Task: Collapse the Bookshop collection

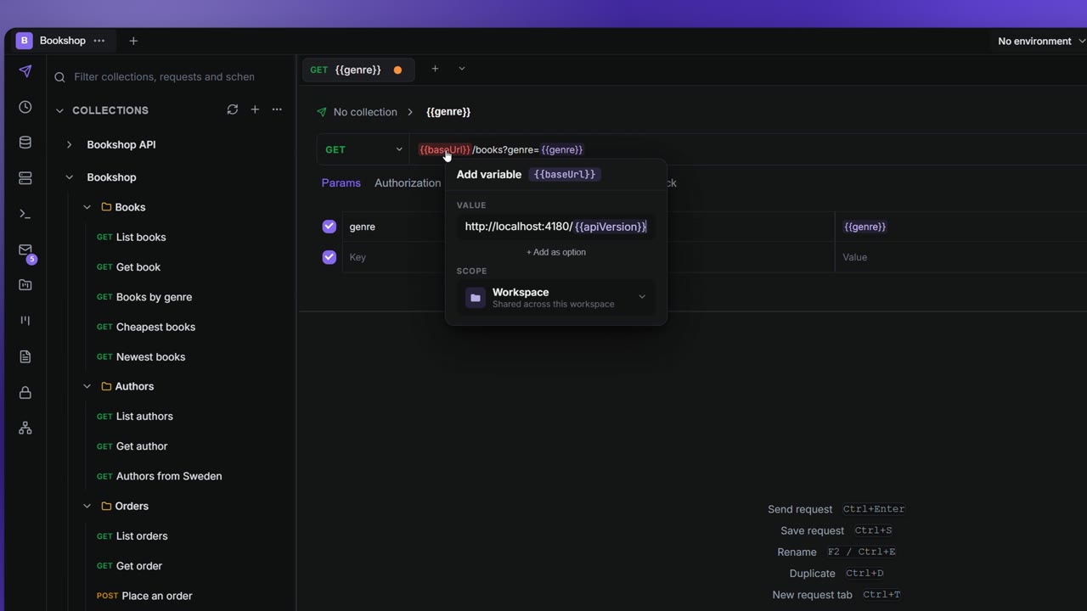Action: pos(69,177)
